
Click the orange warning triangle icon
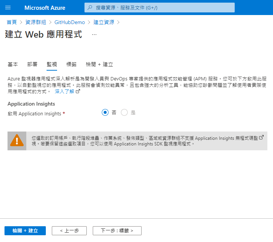pos(17,141)
